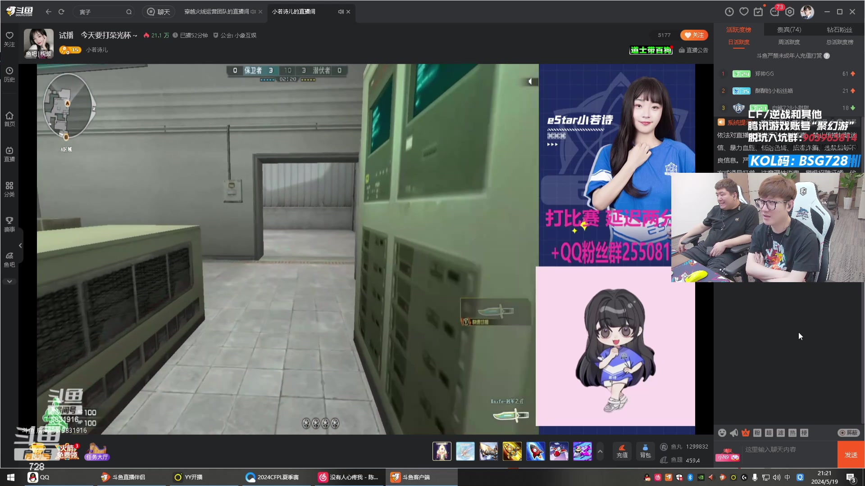Open 历史 history in left sidebar
The height and width of the screenshot is (486, 865).
pos(9,74)
